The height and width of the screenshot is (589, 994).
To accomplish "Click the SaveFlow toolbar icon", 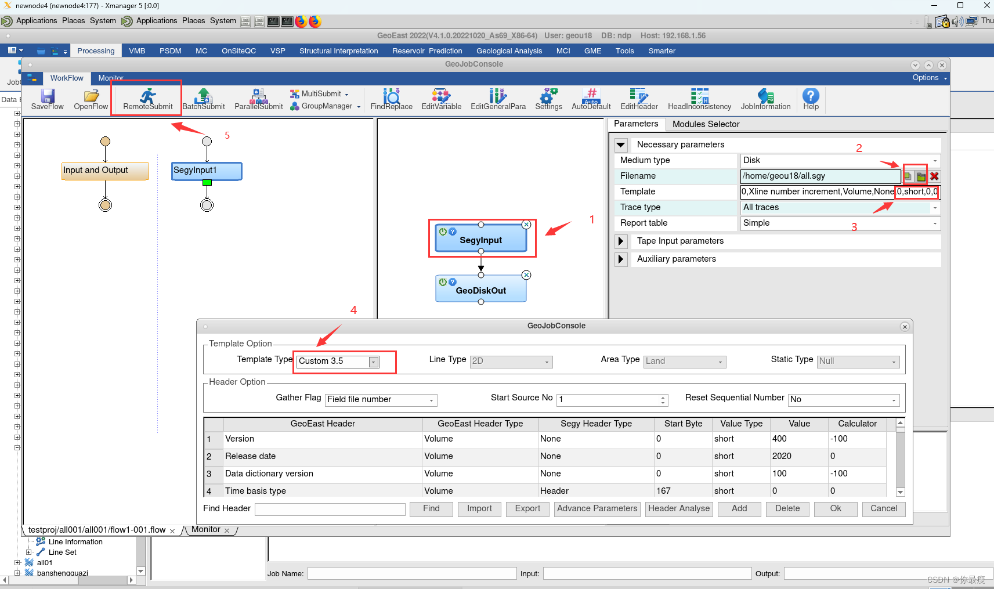I will (x=48, y=99).
